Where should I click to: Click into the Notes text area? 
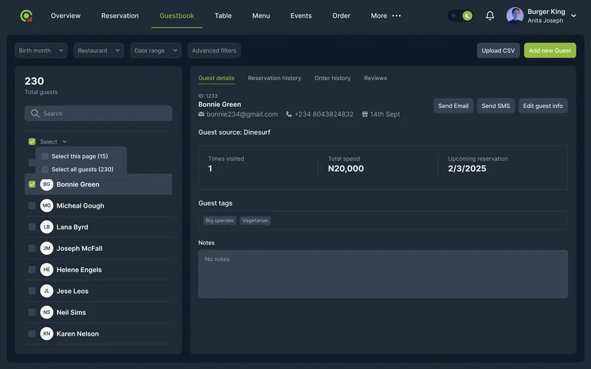[383, 274]
